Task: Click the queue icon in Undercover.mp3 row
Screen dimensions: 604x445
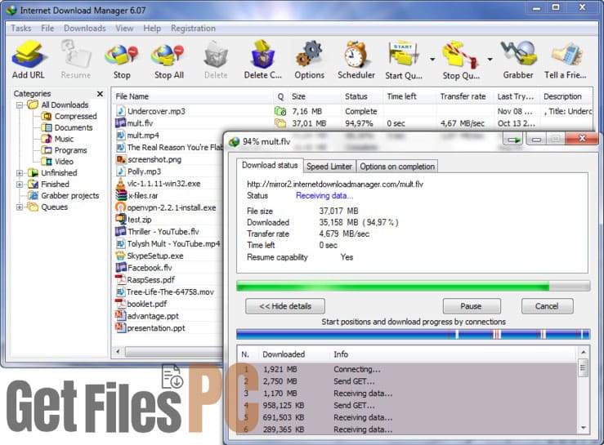Action: tap(280, 111)
